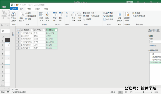Delete the last applied step with X icon
This screenshot has width=161, height=94.
(151, 62)
